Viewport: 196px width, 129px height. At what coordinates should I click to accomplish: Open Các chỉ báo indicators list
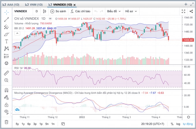pyautogui.click(x=80, y=11)
